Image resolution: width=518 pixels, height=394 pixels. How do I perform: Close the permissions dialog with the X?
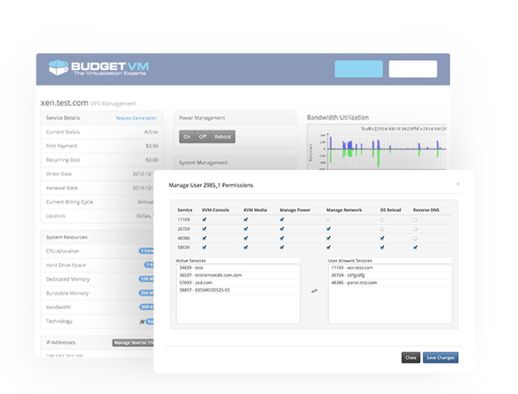coord(458,184)
